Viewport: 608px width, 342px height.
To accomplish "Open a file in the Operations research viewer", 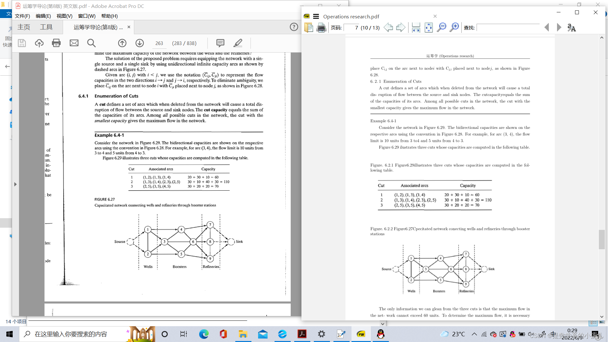I will (x=308, y=28).
